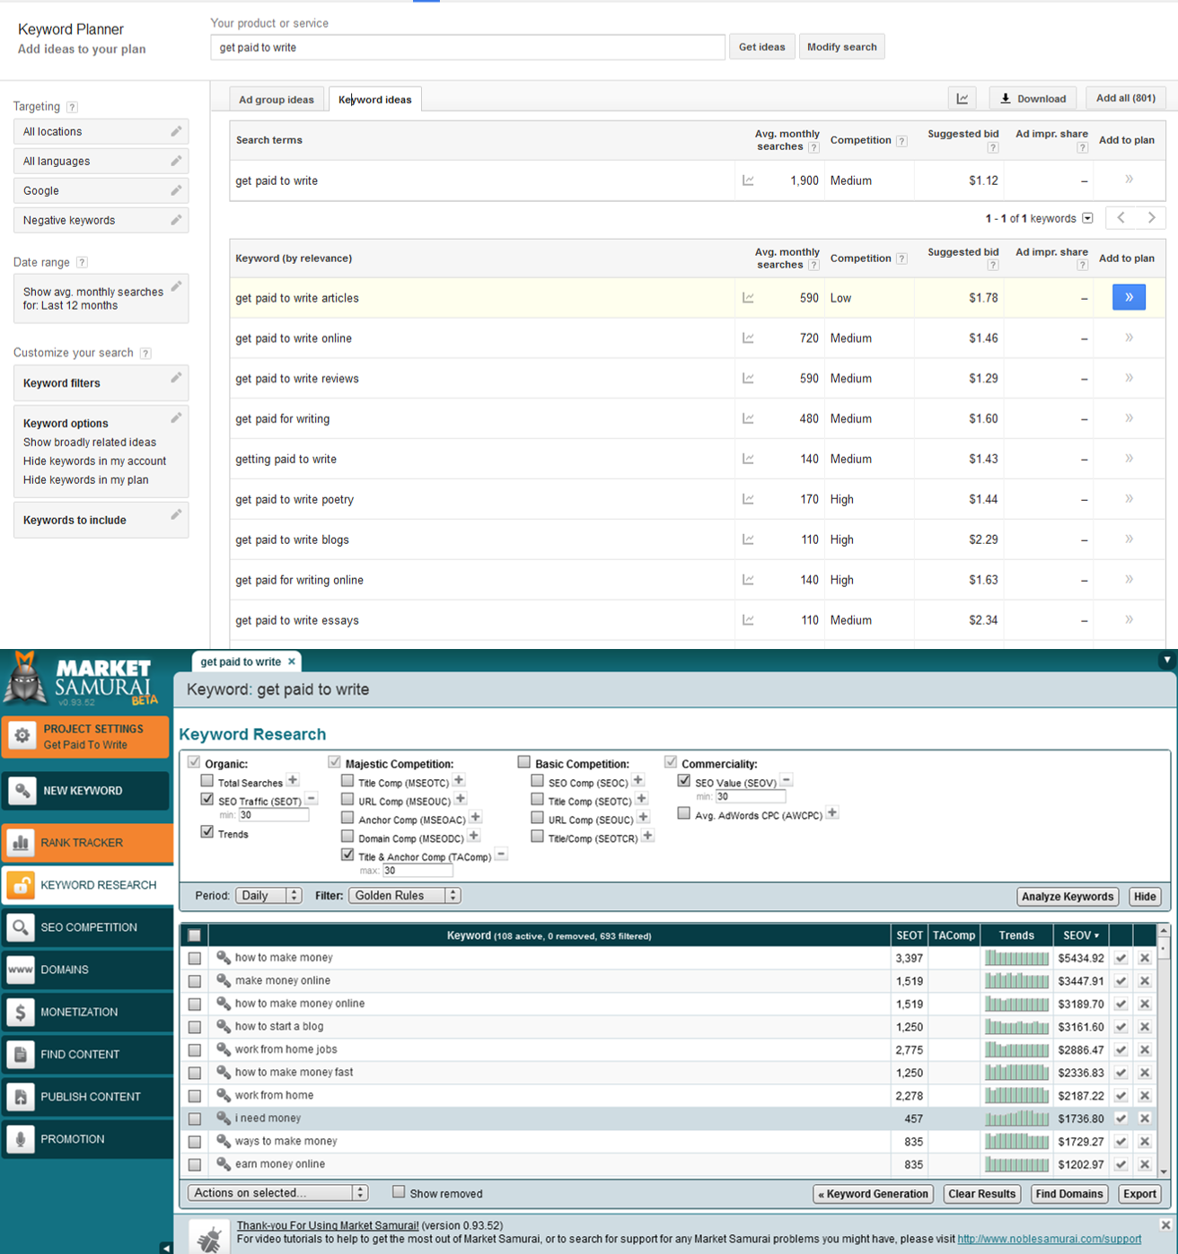The image size is (1178, 1254).
Task: Open Project Settings in Market Samurai
Action: [x=86, y=736]
